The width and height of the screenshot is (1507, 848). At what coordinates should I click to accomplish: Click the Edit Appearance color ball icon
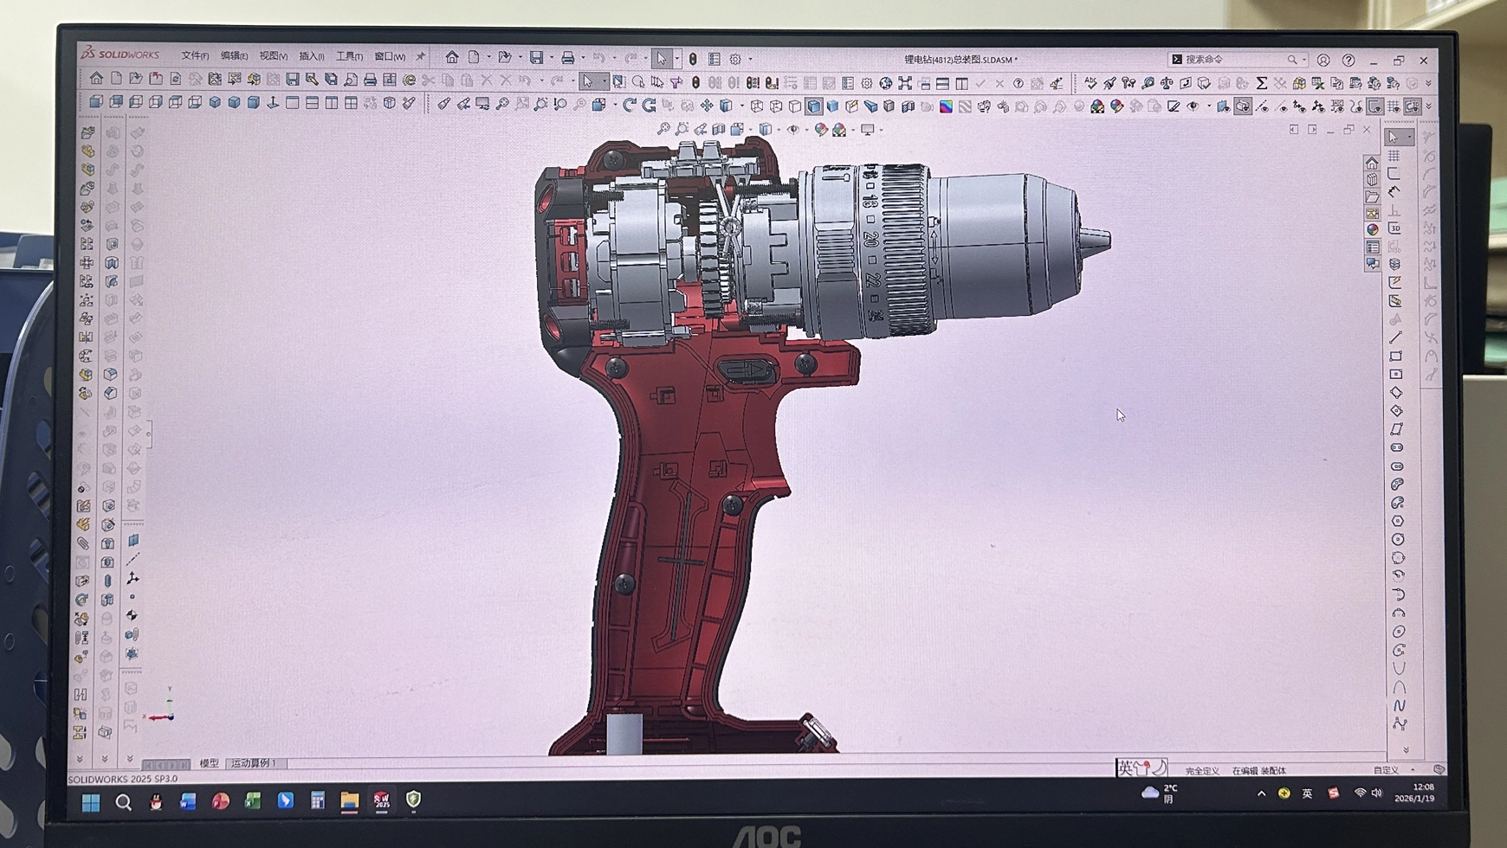point(821,130)
